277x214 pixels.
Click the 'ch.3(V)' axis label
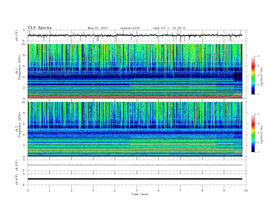tap(17, 165)
